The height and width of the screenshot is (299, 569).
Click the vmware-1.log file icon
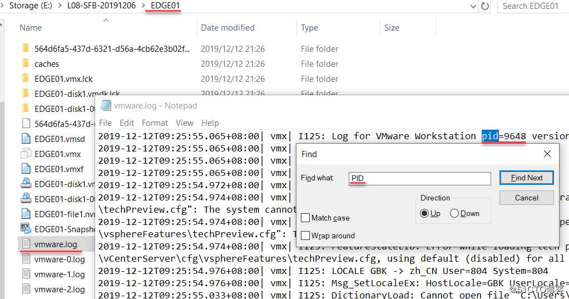26,274
